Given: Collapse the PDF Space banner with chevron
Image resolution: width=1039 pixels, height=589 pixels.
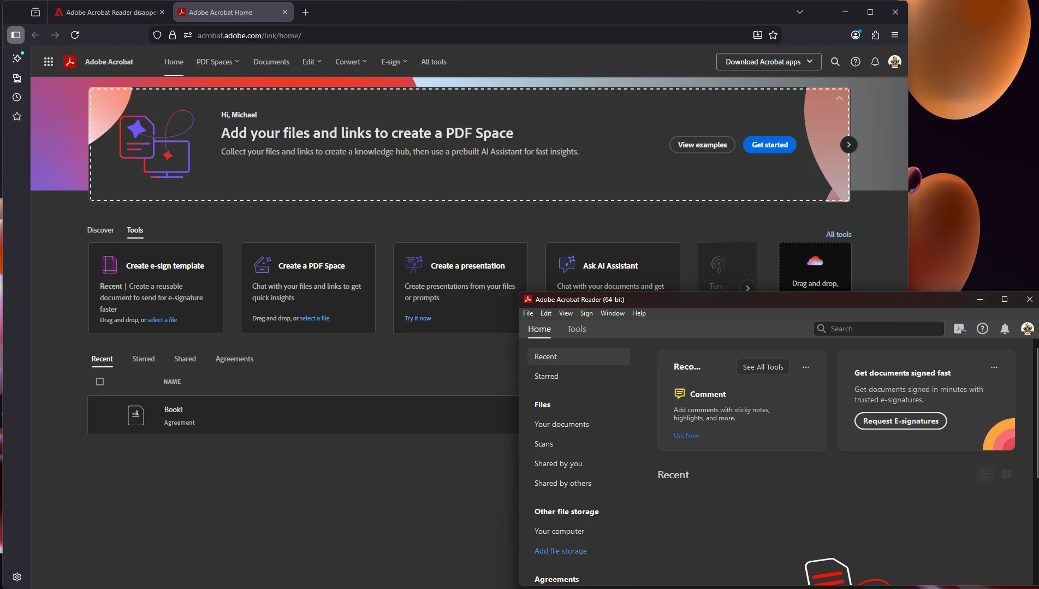Looking at the screenshot, I should (x=839, y=98).
